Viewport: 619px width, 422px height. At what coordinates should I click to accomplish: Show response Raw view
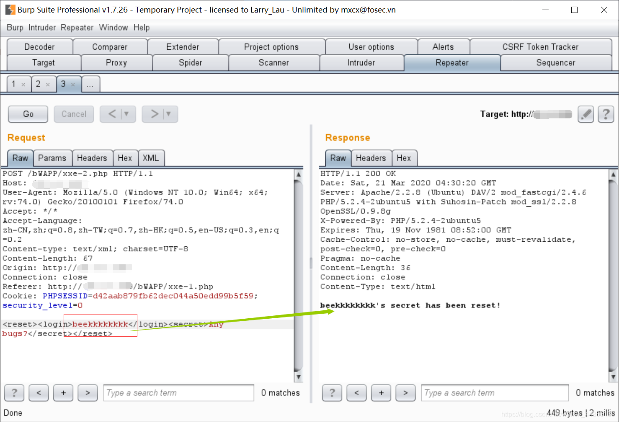(338, 158)
